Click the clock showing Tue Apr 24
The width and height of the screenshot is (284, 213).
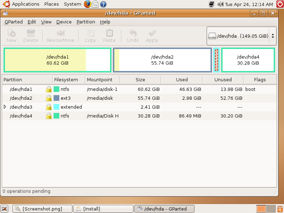pos(249,4)
